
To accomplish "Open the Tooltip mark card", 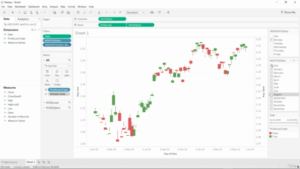I will click(57, 82).
